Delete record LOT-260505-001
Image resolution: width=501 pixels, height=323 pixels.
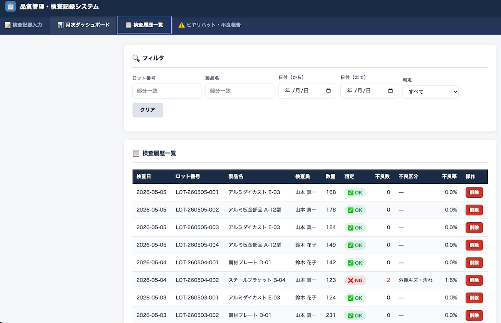tap(474, 192)
